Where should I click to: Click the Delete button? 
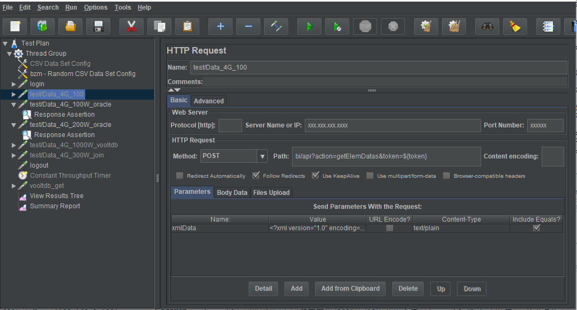(408, 289)
